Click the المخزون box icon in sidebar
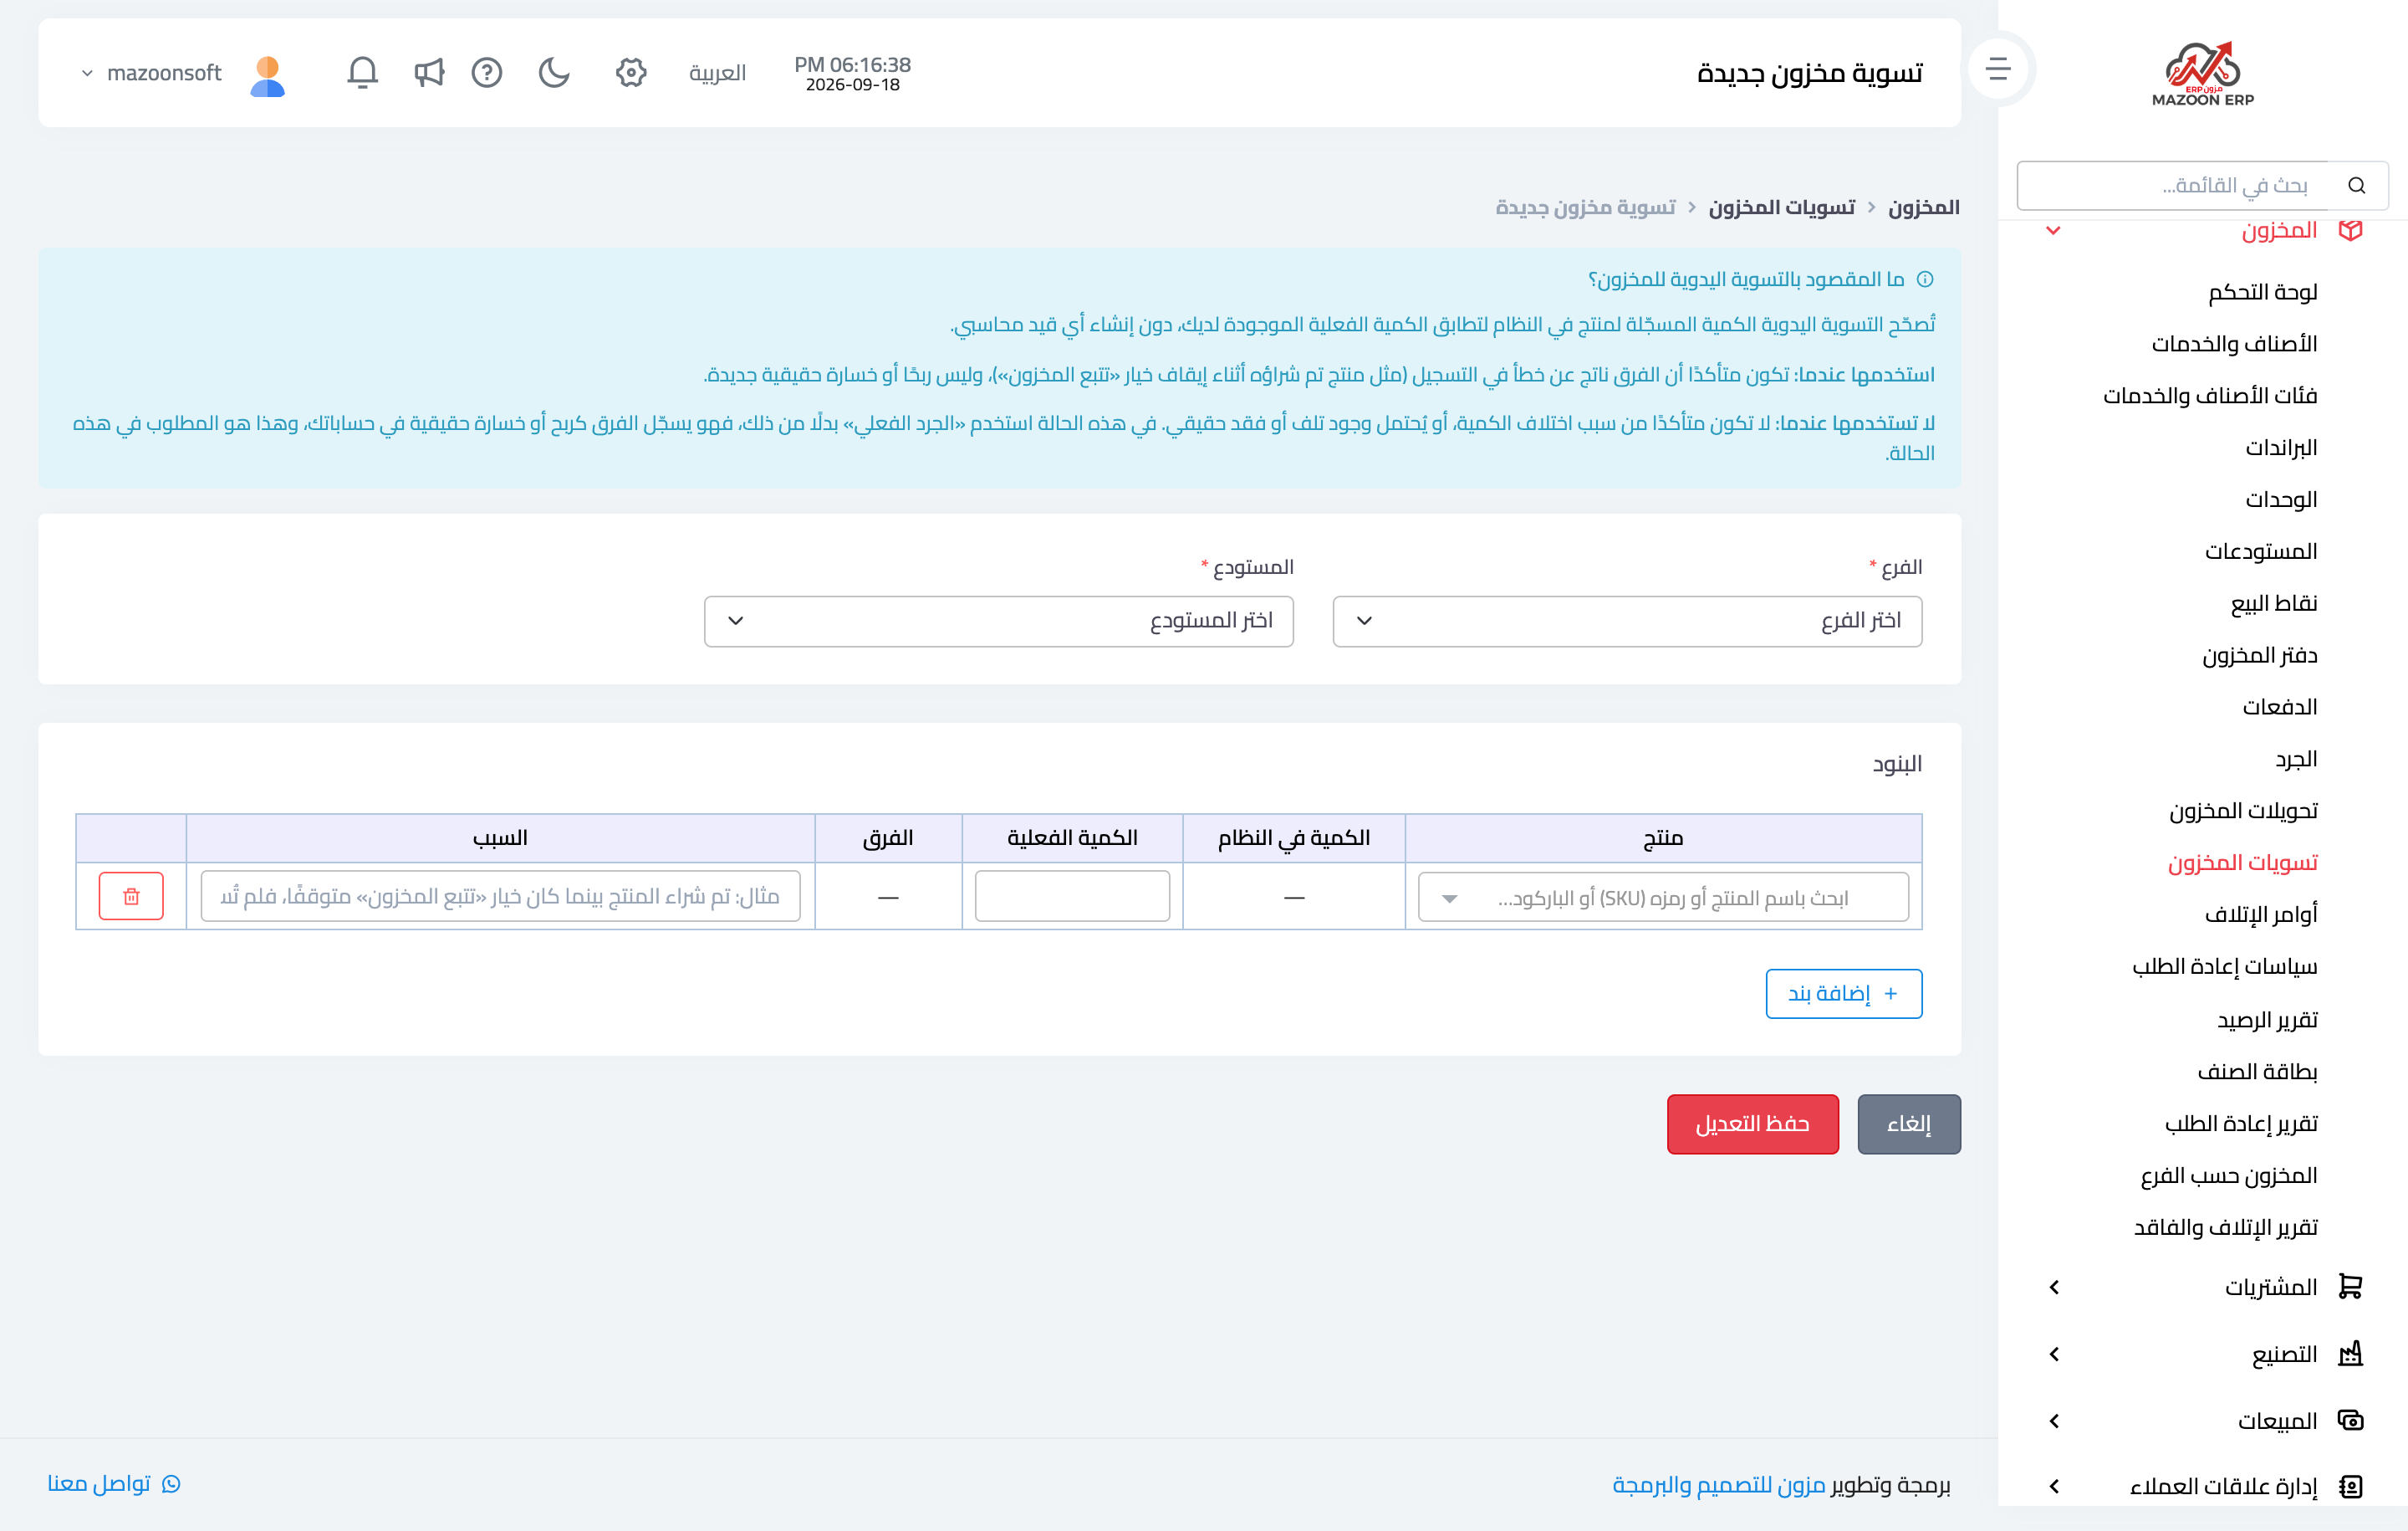 [2351, 230]
